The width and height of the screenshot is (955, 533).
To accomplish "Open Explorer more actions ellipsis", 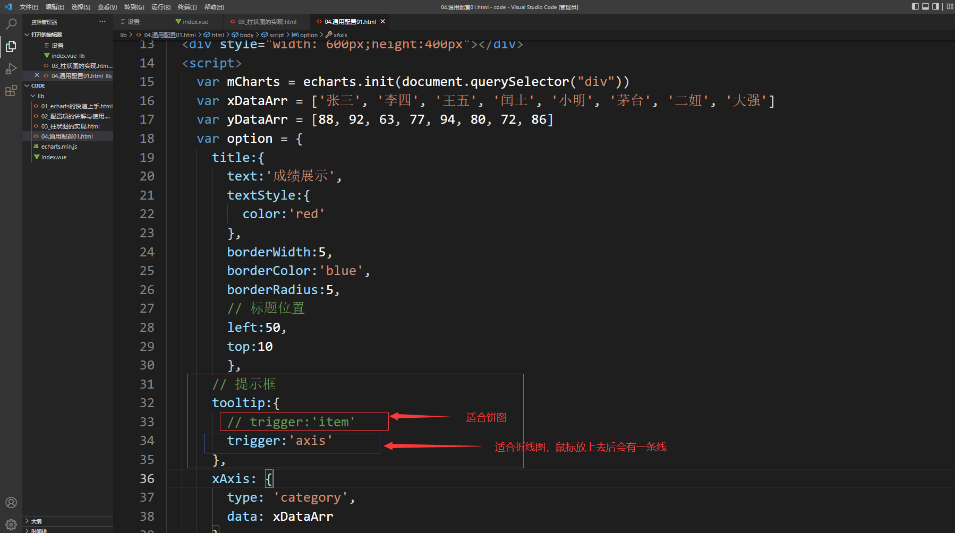I will click(102, 22).
